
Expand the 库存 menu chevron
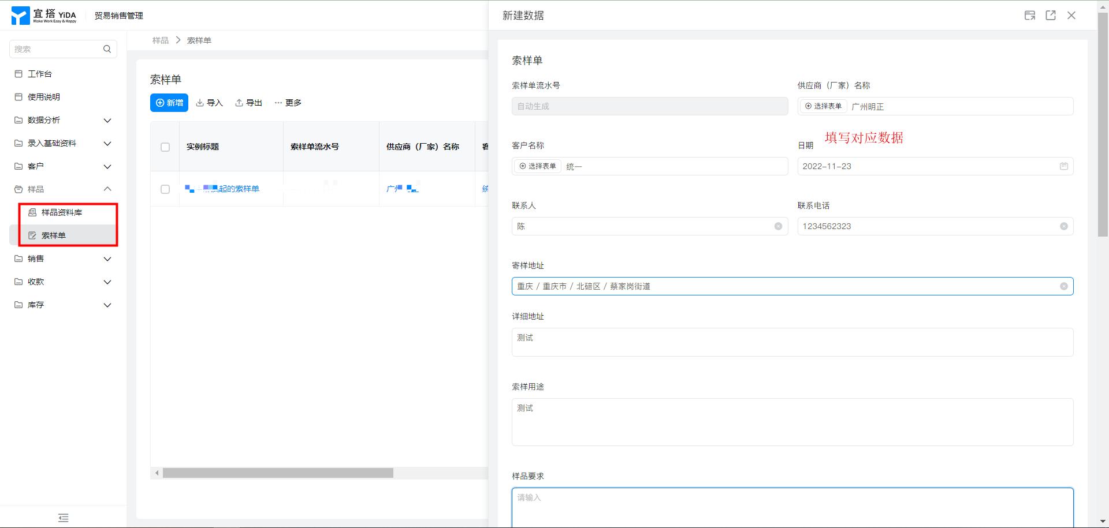click(x=107, y=305)
